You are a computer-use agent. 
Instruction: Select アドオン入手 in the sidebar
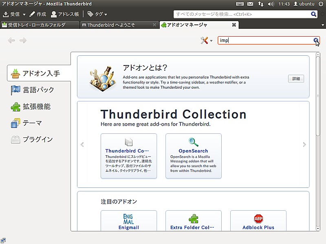coord(39,73)
